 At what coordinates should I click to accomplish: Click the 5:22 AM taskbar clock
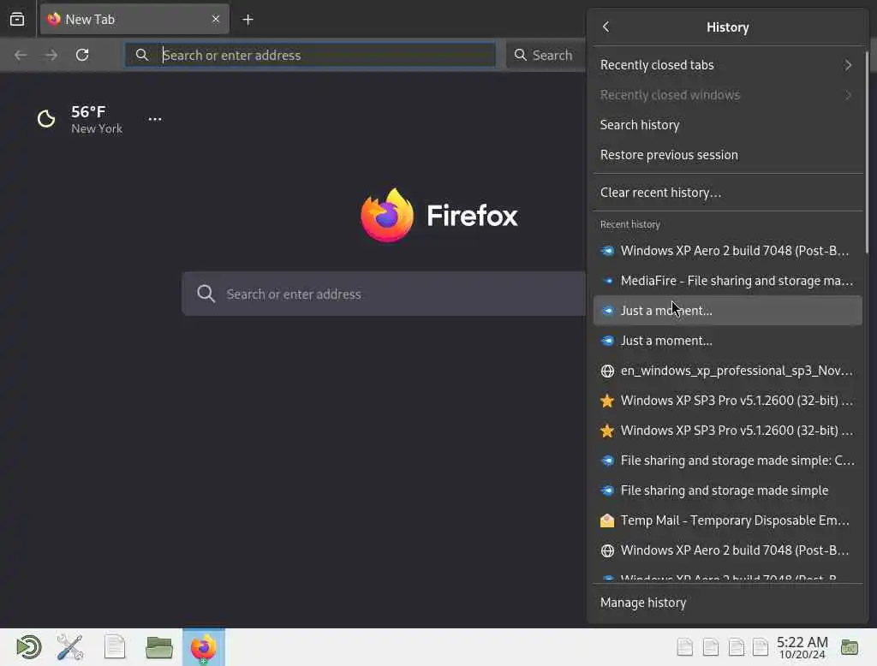[x=802, y=647]
